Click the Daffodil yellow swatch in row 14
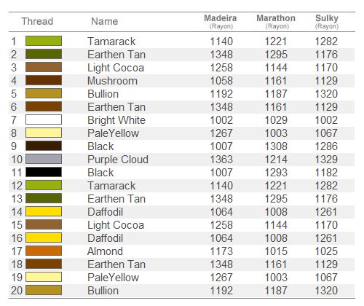This screenshot has width=364, height=306. click(x=44, y=211)
